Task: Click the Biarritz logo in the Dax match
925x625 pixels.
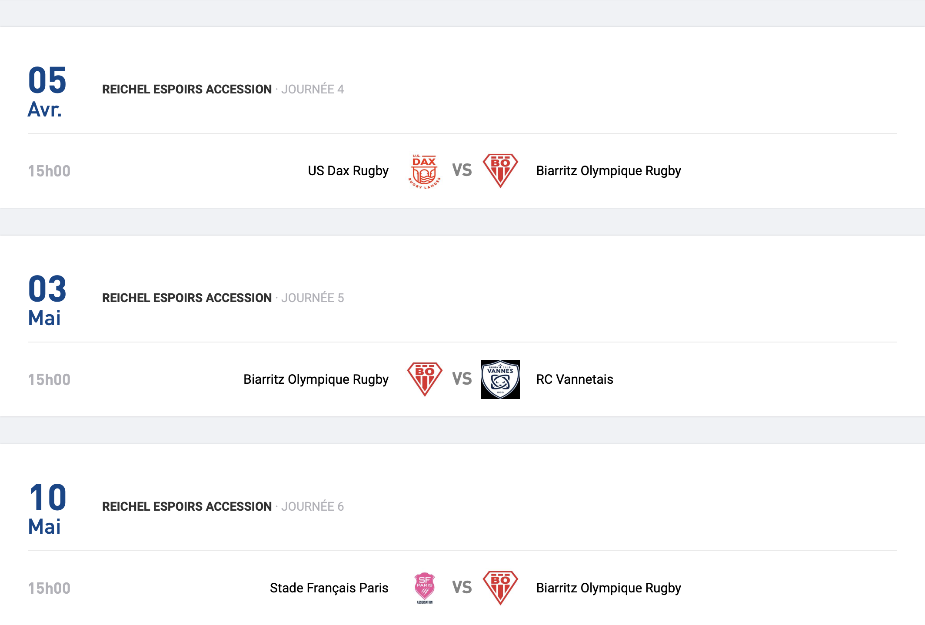Action: [x=500, y=171]
